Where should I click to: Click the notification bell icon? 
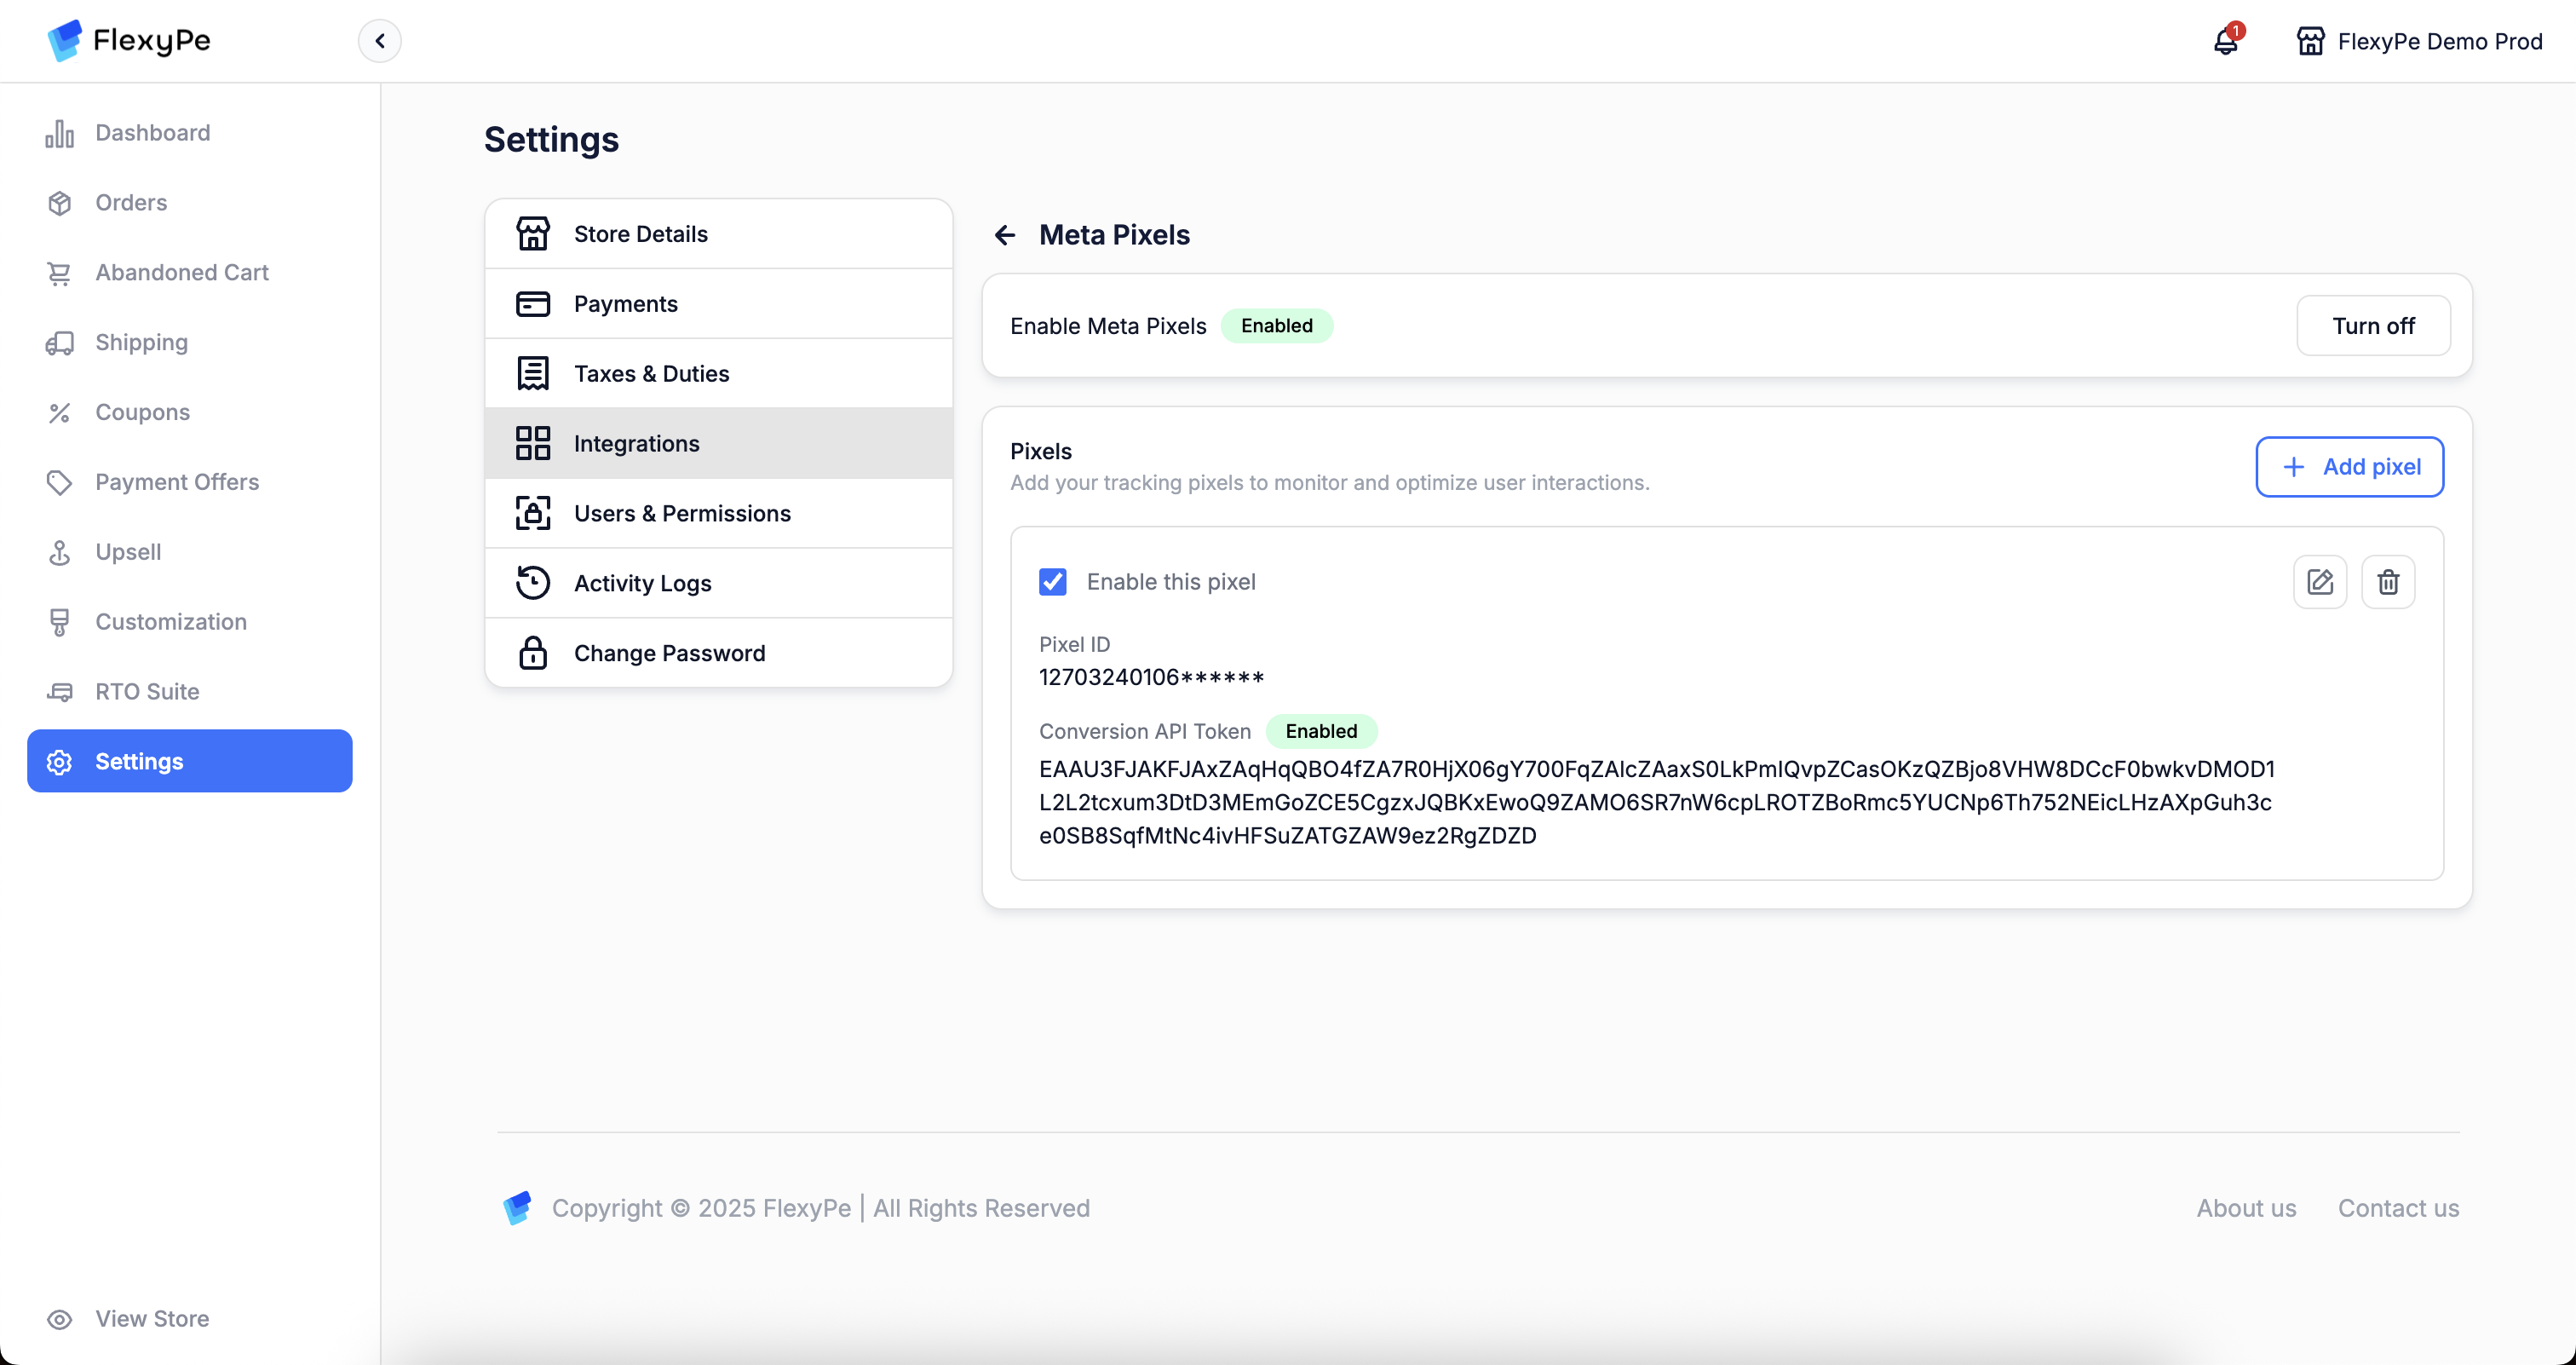point(2225,41)
